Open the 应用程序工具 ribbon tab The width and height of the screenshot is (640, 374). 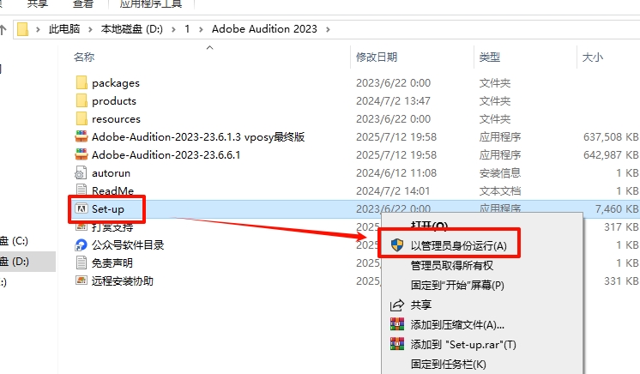coord(151,4)
